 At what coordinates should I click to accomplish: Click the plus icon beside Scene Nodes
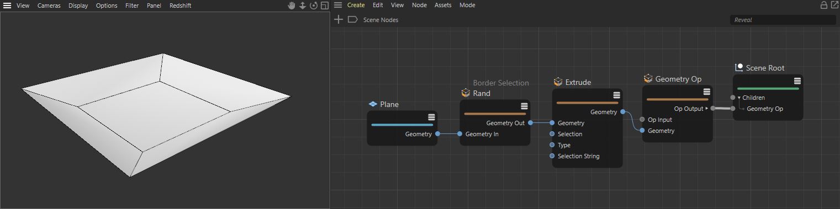click(x=339, y=19)
